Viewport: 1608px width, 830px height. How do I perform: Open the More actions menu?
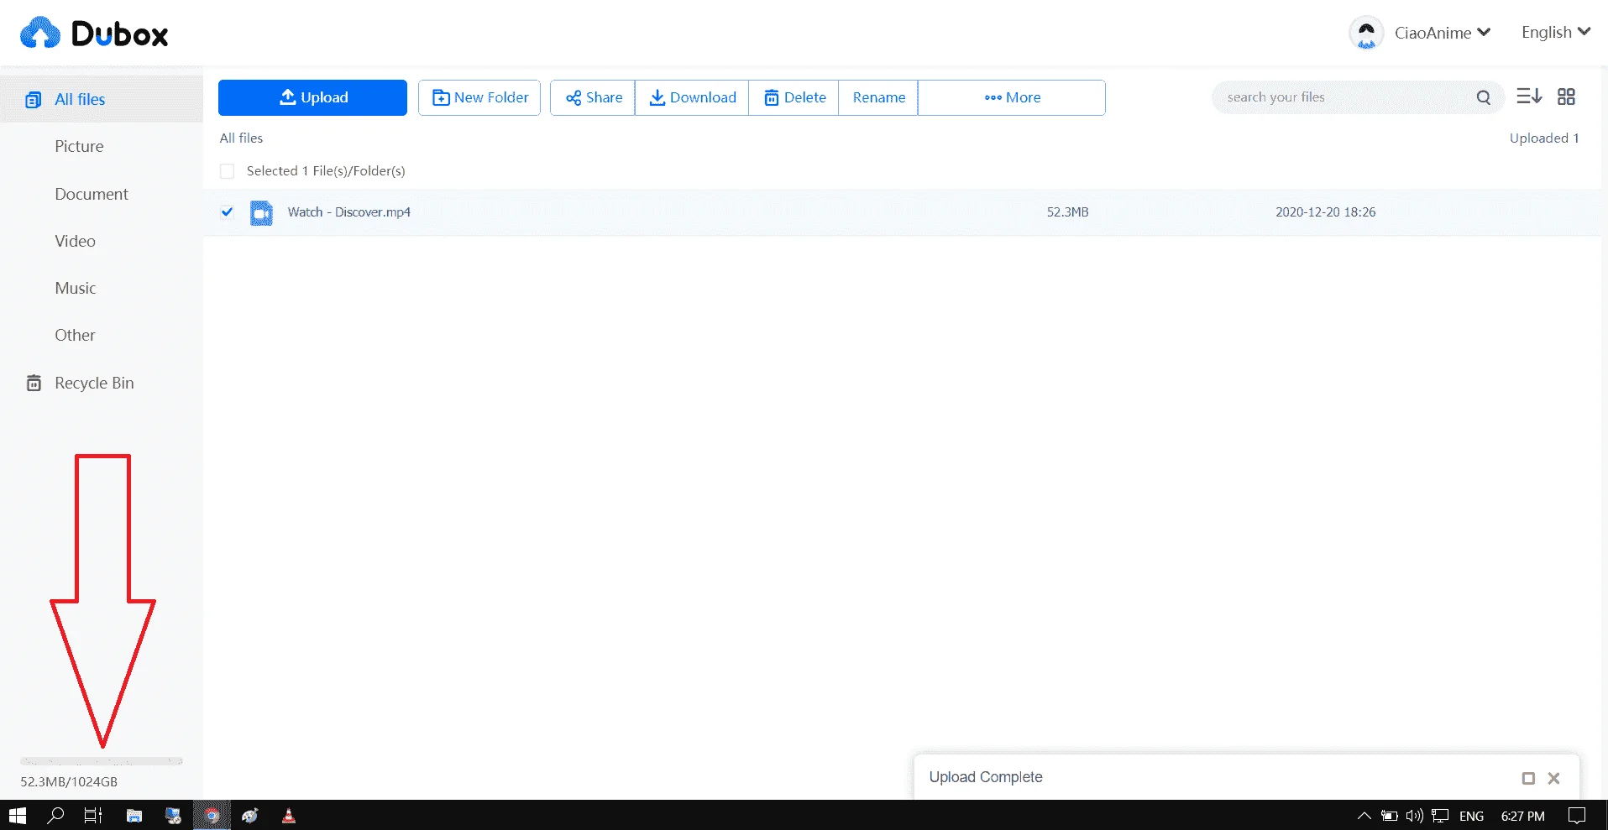tap(1012, 97)
